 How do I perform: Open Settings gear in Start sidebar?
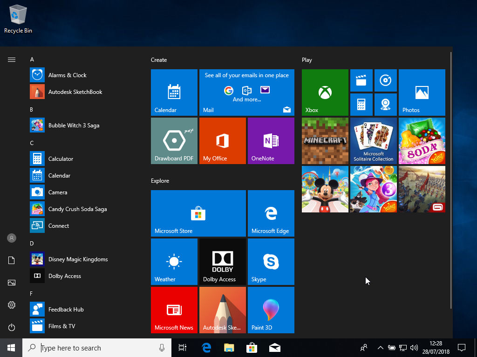tap(12, 305)
